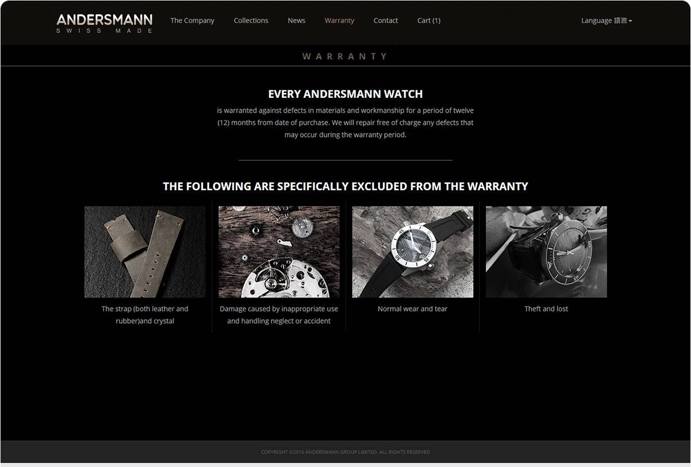Go to the Collections page
Image resolution: width=691 pixels, height=467 pixels.
(x=251, y=20)
